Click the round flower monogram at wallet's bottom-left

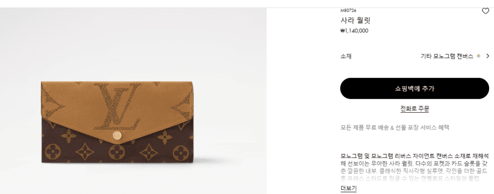[x=53, y=152]
